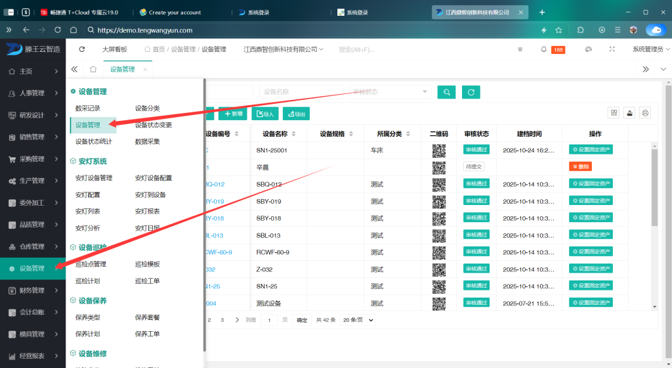Collapse sidebar with double-chevron left icon
Viewport: 672px width, 368px height.
click(74, 69)
